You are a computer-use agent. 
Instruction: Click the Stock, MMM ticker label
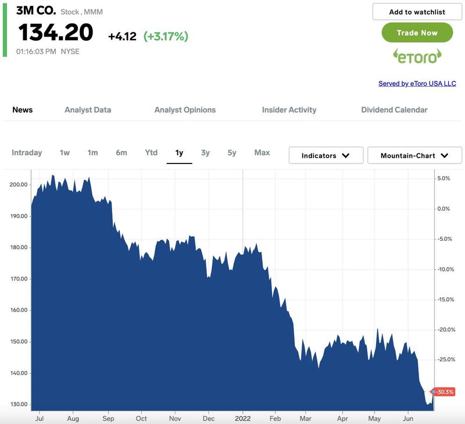81,12
